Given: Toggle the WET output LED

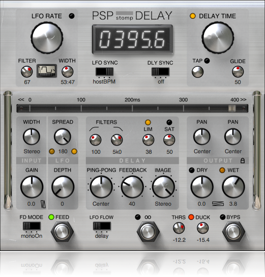Looking at the screenshot, I should [x=222, y=170].
